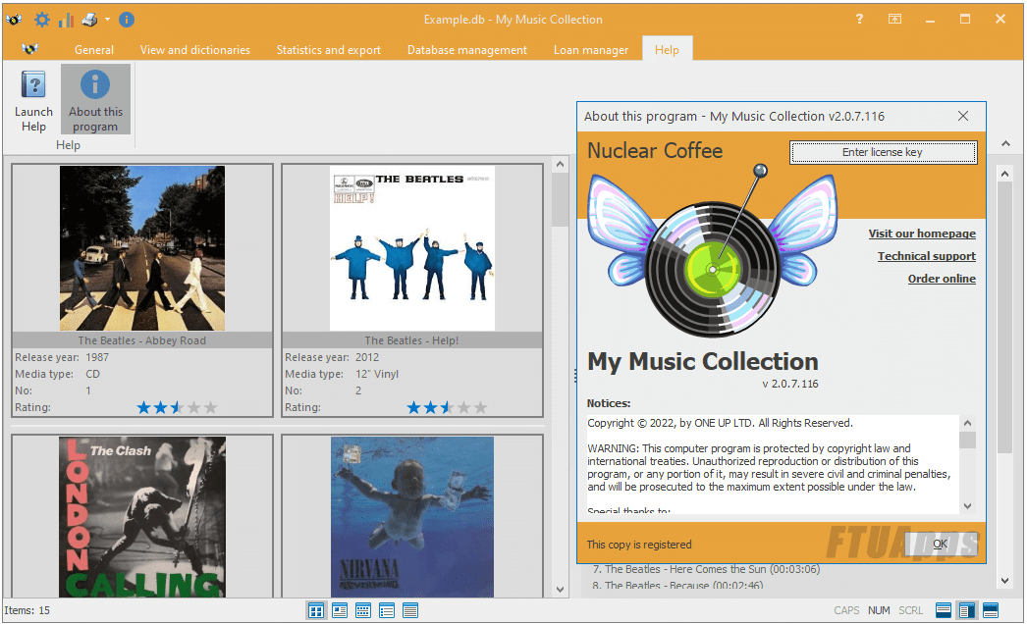This screenshot has width=1027, height=624.
Task: Click the blue info icon in title bar
Action: pyautogui.click(x=127, y=20)
